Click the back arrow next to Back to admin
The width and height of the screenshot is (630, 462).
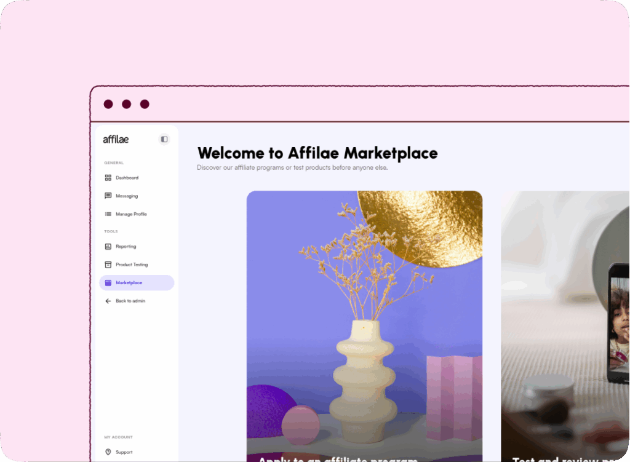pos(108,301)
